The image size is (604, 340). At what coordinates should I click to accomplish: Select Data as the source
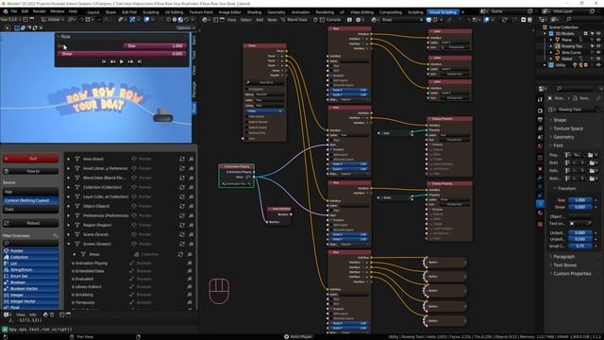(x=31, y=210)
